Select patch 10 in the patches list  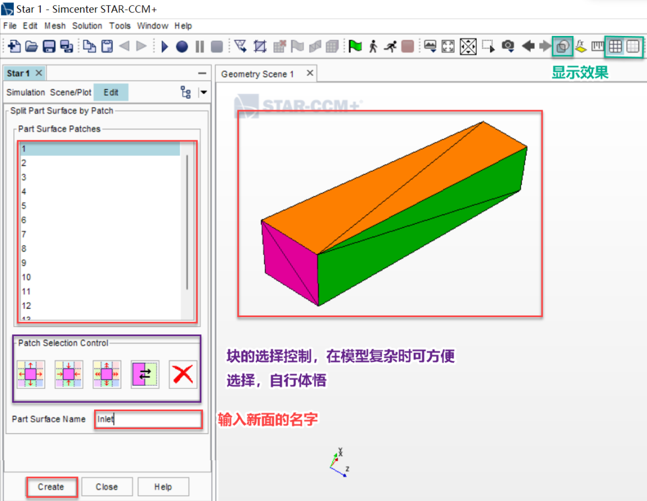click(x=100, y=277)
